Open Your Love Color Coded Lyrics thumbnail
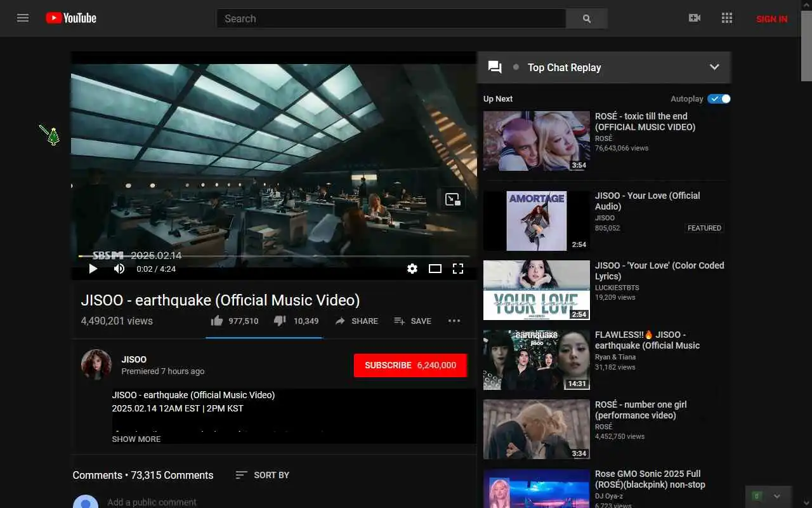Viewport: 812px width, 508px height. 537,290
